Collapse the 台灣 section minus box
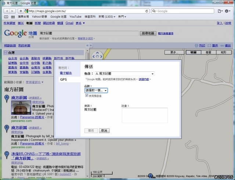This screenshot has height=180, width=235. [x=6, y=52]
